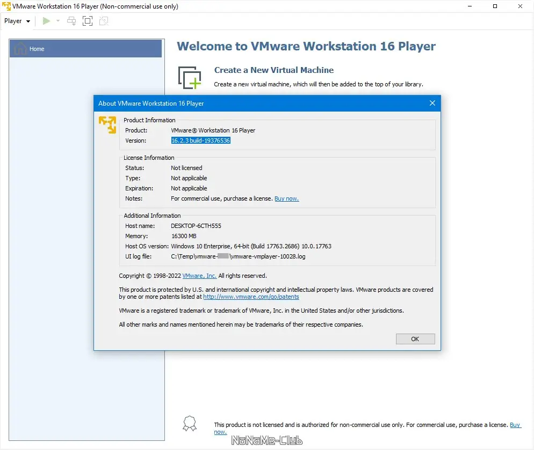Click the VMware logo in the About dialog

point(107,125)
